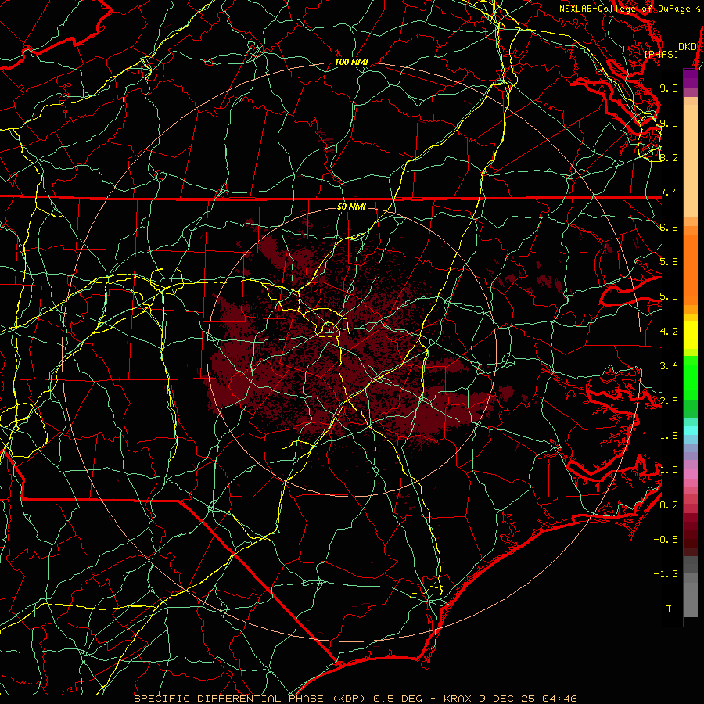Click the -1.3 value on color scale
This screenshot has width=704, height=704.
pos(666,574)
